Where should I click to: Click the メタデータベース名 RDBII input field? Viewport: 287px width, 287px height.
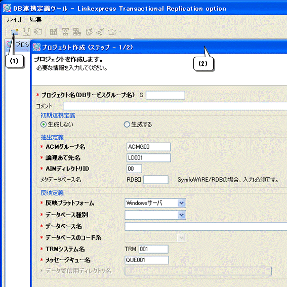tap(156, 180)
